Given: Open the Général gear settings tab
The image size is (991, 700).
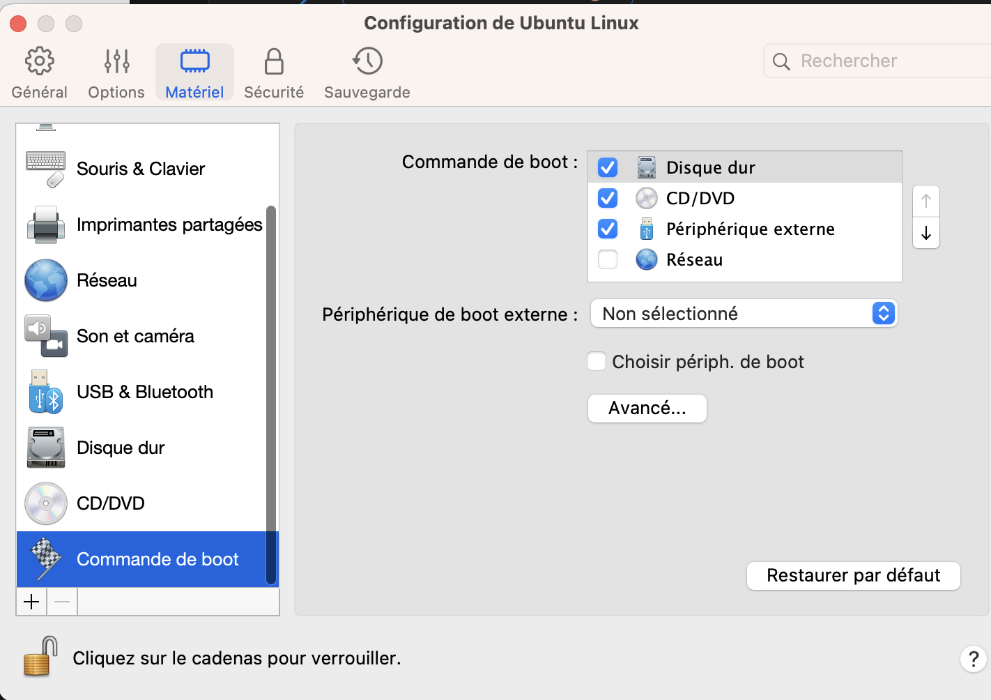Looking at the screenshot, I should point(40,73).
